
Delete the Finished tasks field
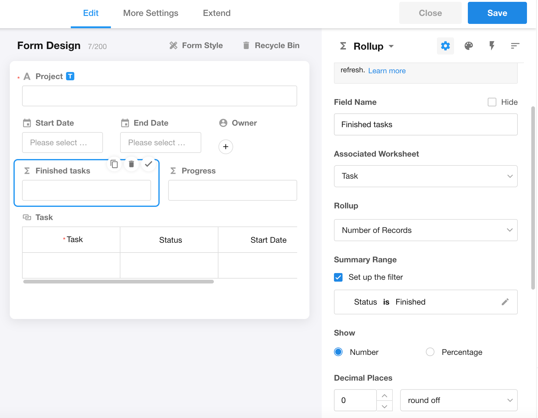(x=131, y=164)
